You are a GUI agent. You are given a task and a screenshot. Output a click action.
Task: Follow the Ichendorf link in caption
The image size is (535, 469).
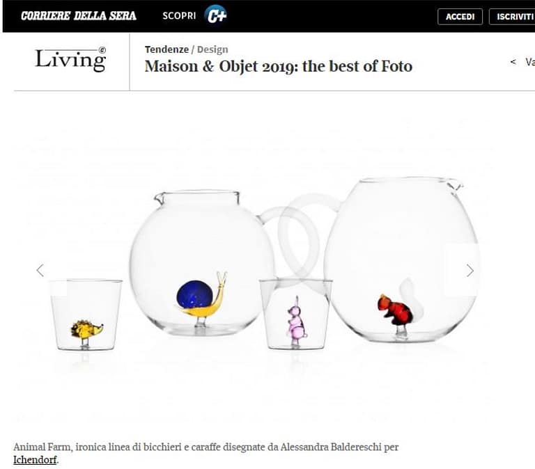tap(35, 459)
